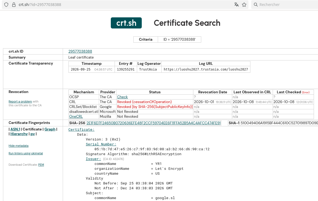This screenshot has height=201, width=318.
Task: Switch to ASN.1 view
Action: coord(15,129)
